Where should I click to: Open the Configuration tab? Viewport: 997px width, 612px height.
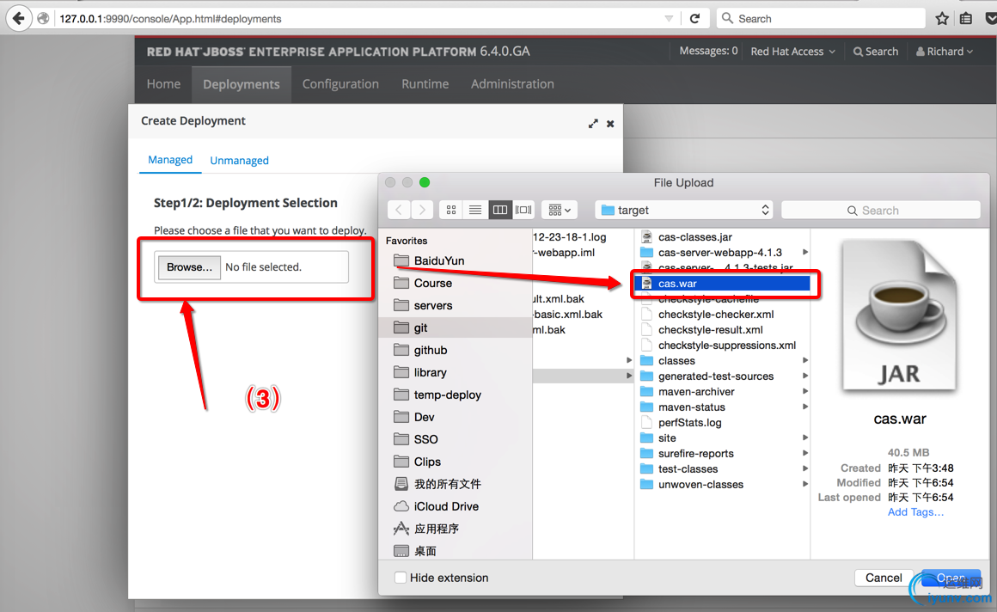tap(340, 84)
